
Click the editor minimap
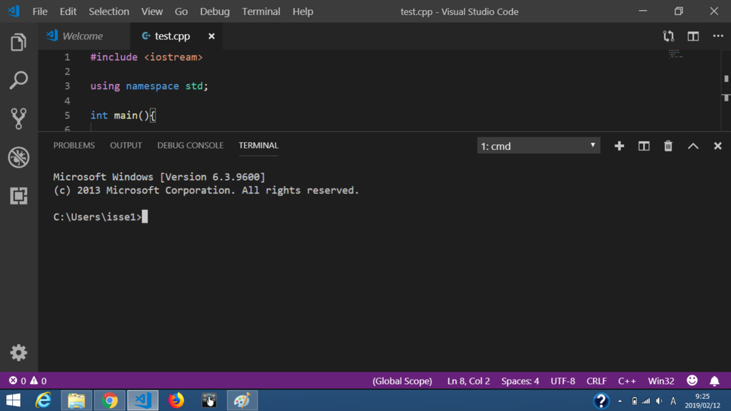675,54
